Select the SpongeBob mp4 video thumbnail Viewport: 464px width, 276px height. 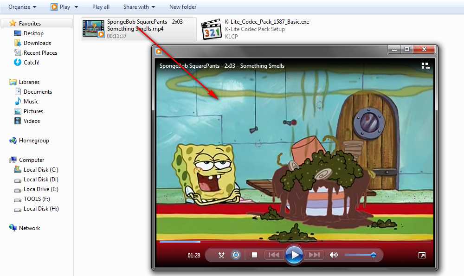point(93,29)
